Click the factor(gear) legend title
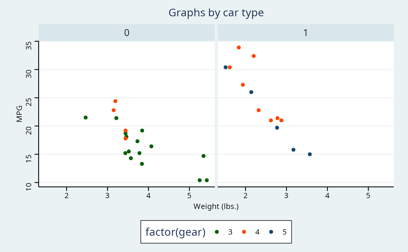The image size is (408, 252). (175, 232)
